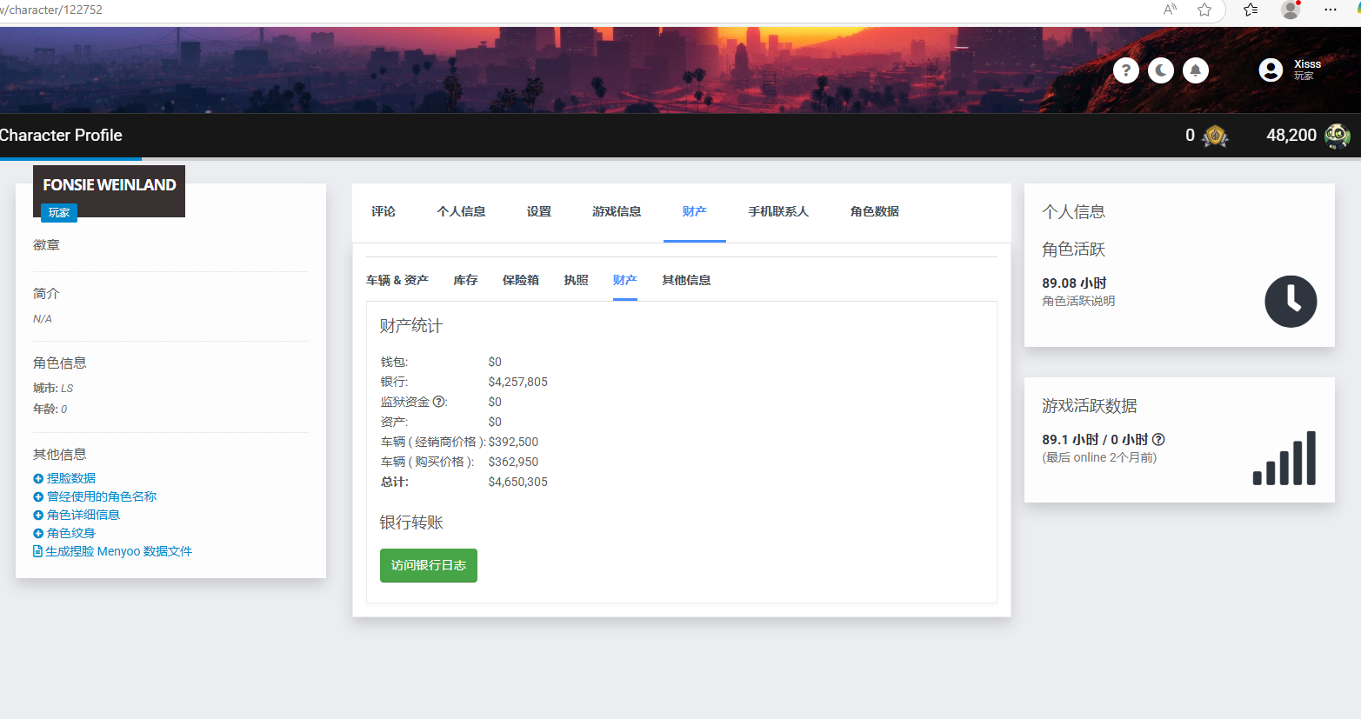
Task: Open the 手机联系人 tab
Action: click(778, 211)
